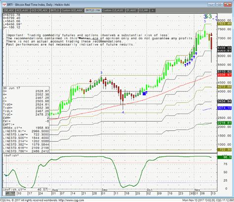Click the LINES7D.786^ row in data box
Viewport: 234px width, 202px height.
(x=26, y=151)
